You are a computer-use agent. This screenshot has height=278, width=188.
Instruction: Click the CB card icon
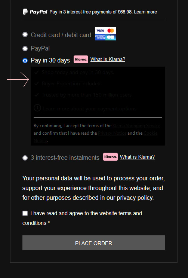[x=111, y=37]
